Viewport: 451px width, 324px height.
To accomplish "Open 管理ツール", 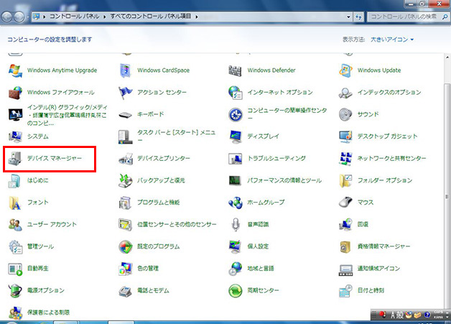I will coord(31,246).
